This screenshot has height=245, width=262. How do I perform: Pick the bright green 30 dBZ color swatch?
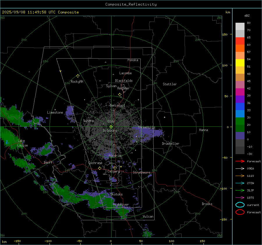240,121
